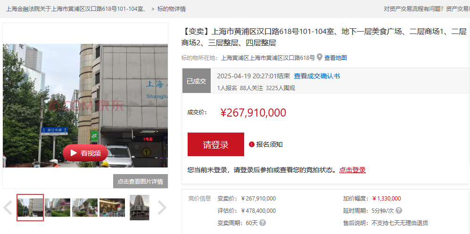
Task: Click the 点击登录 login link
Action: pyautogui.click(x=353, y=170)
